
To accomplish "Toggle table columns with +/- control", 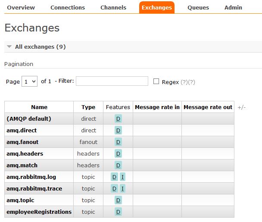I will 241,107.
